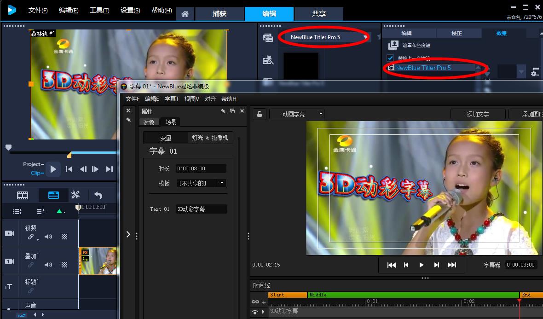Open the 设置(S) menu
Screen dimensions: 543x319
pos(130,11)
